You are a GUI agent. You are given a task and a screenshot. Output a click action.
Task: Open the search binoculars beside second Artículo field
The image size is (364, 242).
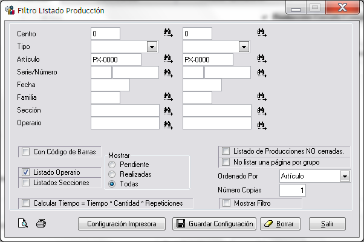click(x=262, y=59)
